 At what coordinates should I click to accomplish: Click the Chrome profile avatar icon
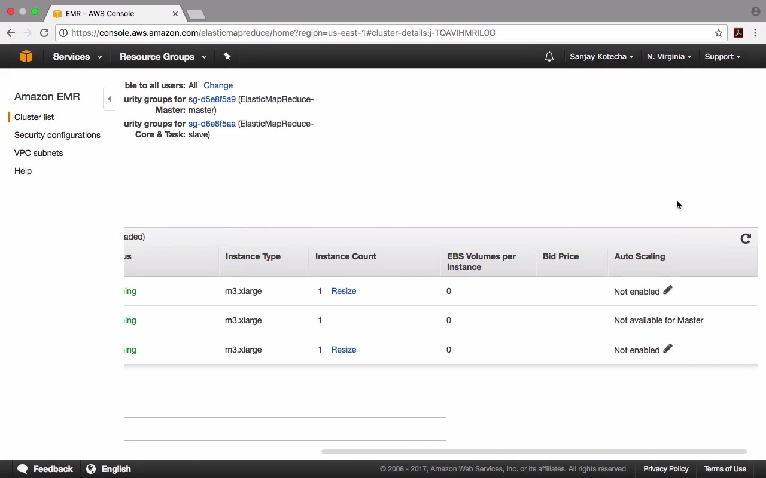click(755, 11)
